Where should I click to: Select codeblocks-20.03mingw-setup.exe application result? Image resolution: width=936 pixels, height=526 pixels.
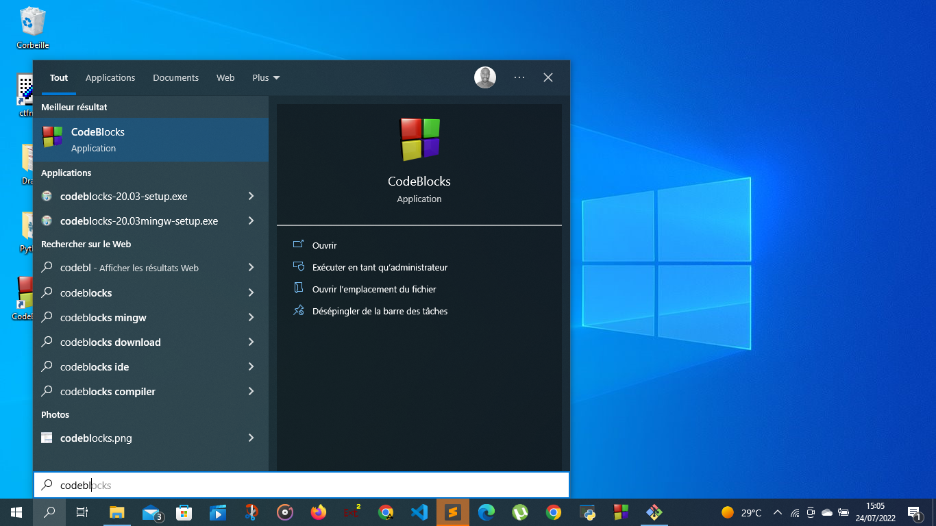[x=137, y=221]
